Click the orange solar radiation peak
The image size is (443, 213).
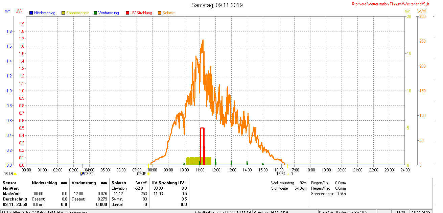(x=203, y=40)
